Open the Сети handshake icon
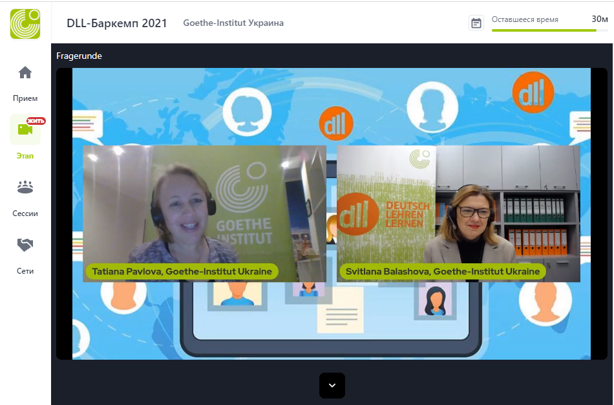Viewport: 614px width, 405px height. [25, 245]
